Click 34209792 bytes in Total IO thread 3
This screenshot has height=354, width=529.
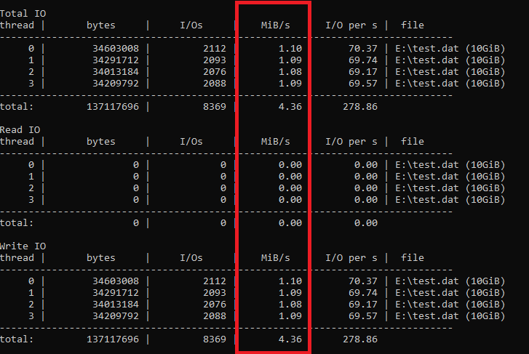116,84
